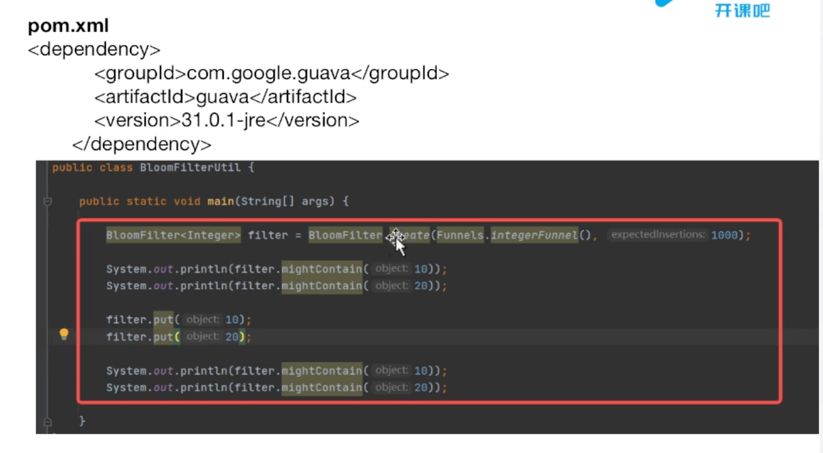Click the 1000 value
Screen dimensions: 823x453
[x=724, y=235]
